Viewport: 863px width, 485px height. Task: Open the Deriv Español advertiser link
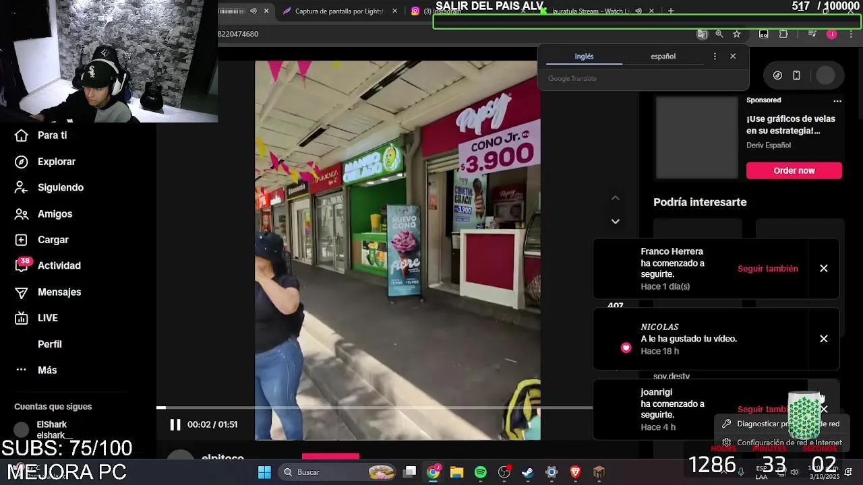pyautogui.click(x=769, y=145)
